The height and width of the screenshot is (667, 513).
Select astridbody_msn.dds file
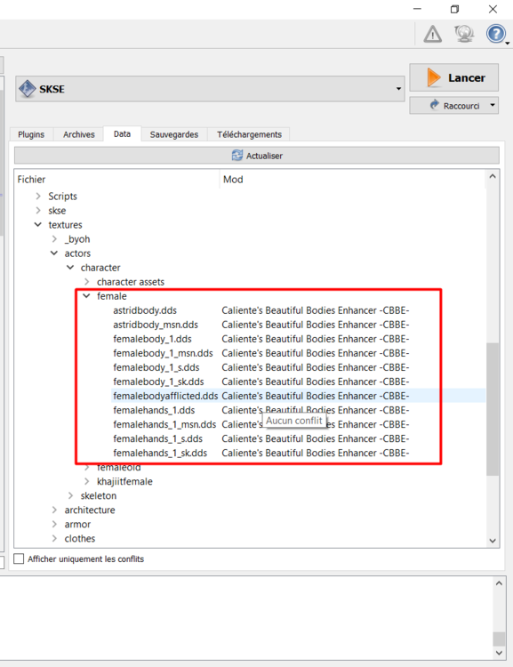coord(156,325)
